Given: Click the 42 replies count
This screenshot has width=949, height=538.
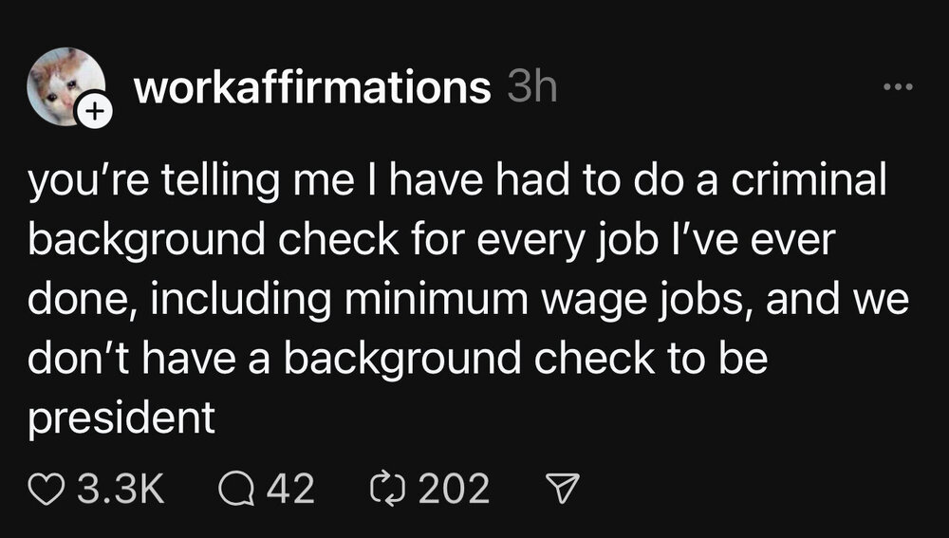Looking at the screenshot, I should [x=291, y=489].
